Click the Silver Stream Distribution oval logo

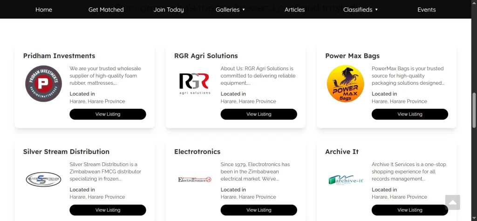pyautogui.click(x=43, y=179)
